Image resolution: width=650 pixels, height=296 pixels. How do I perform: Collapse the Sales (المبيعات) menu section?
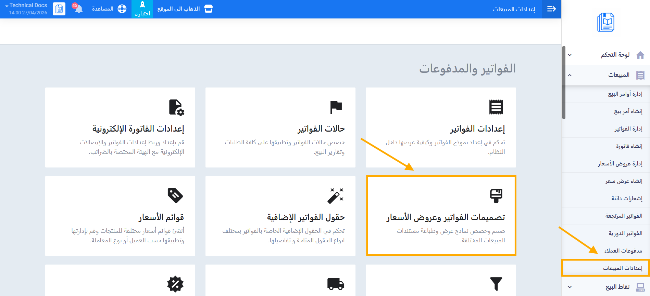click(x=570, y=75)
